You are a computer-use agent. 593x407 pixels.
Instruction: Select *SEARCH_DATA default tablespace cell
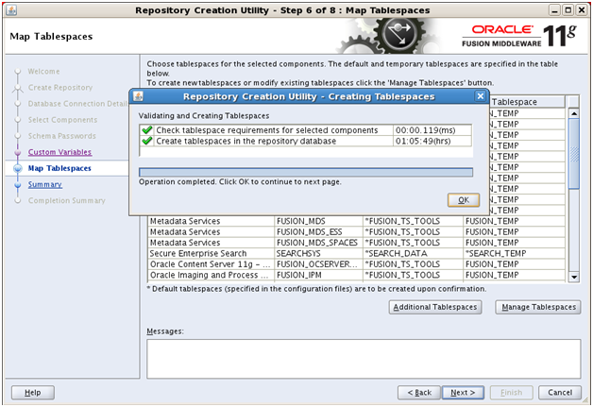point(413,253)
